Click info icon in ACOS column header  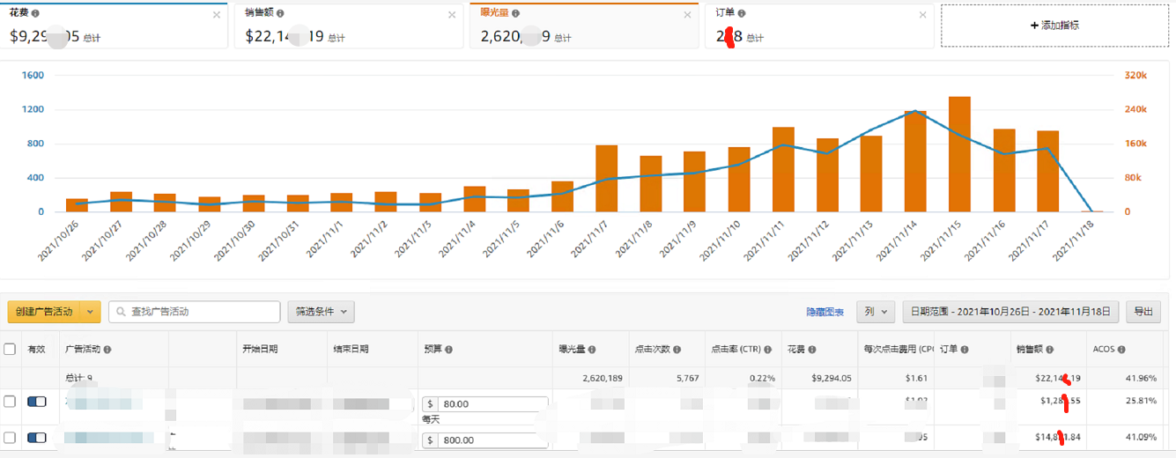(1121, 350)
